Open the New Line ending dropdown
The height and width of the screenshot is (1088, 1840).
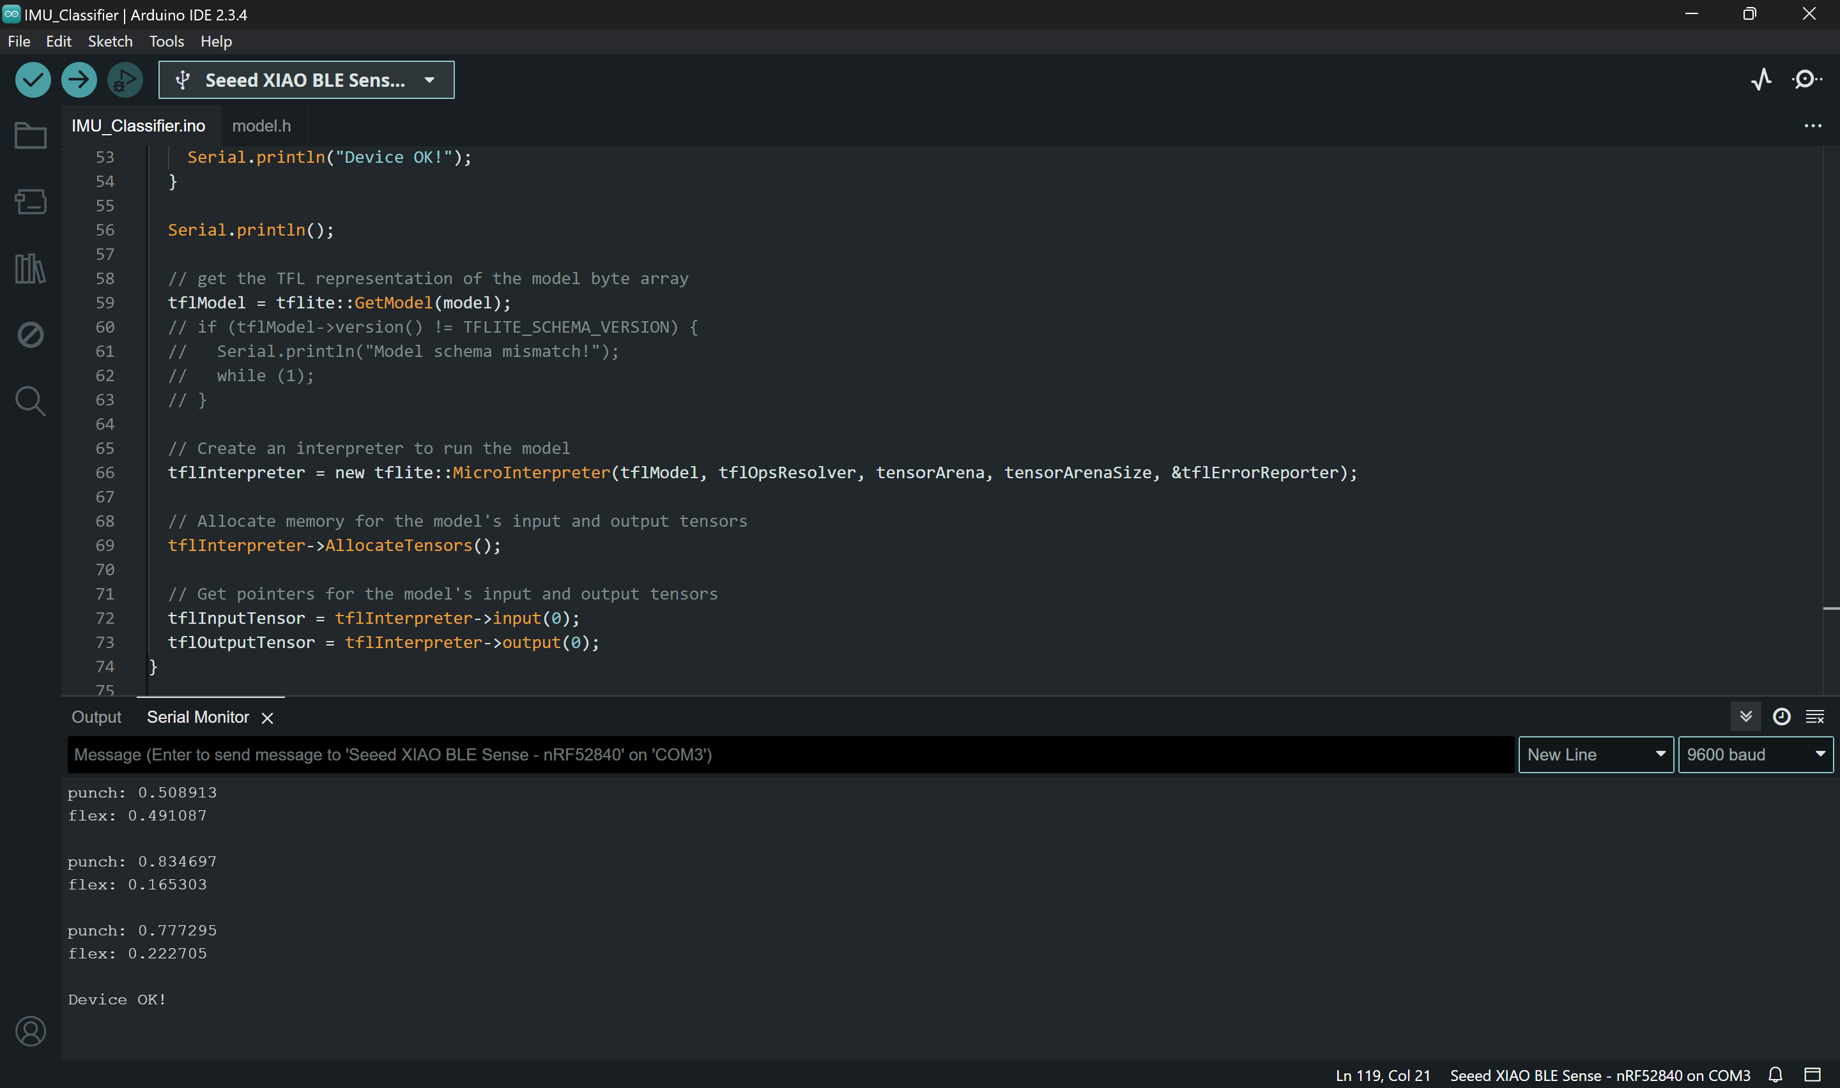point(1596,755)
